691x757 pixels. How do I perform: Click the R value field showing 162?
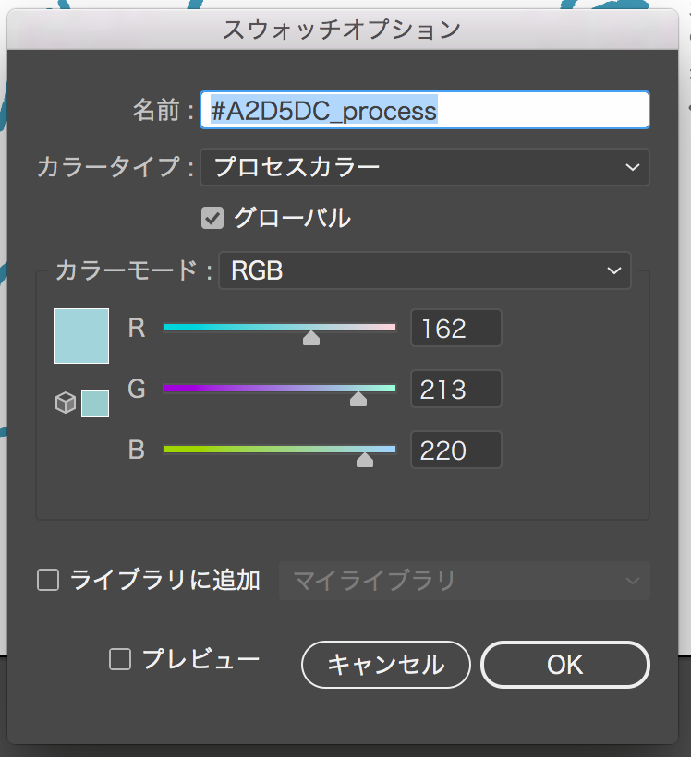click(x=456, y=329)
